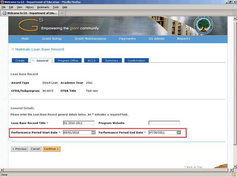This screenshot has height=177, width=237.
Task: Open the Help menu
Action: coord(65,7)
